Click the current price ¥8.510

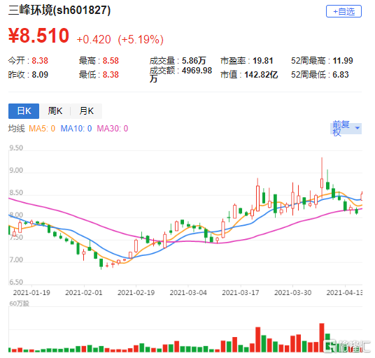point(38,36)
